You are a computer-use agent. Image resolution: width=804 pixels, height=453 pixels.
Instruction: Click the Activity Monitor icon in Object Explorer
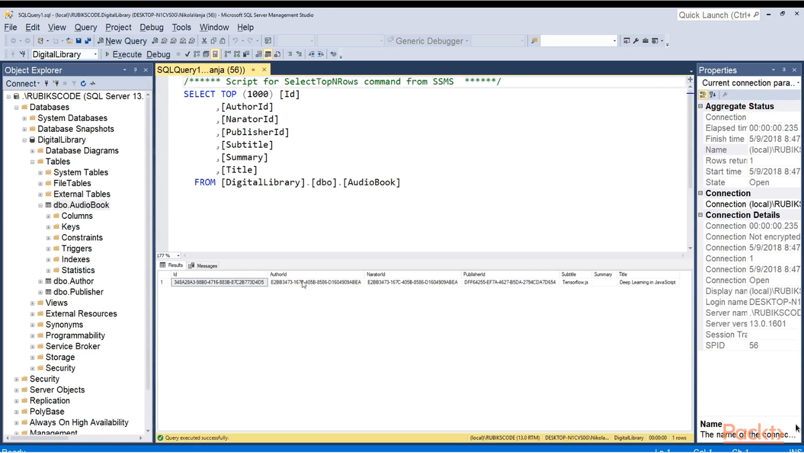click(92, 84)
